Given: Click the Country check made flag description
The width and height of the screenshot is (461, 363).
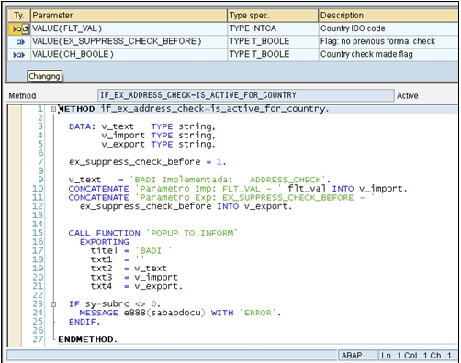Looking at the screenshot, I should [388, 54].
